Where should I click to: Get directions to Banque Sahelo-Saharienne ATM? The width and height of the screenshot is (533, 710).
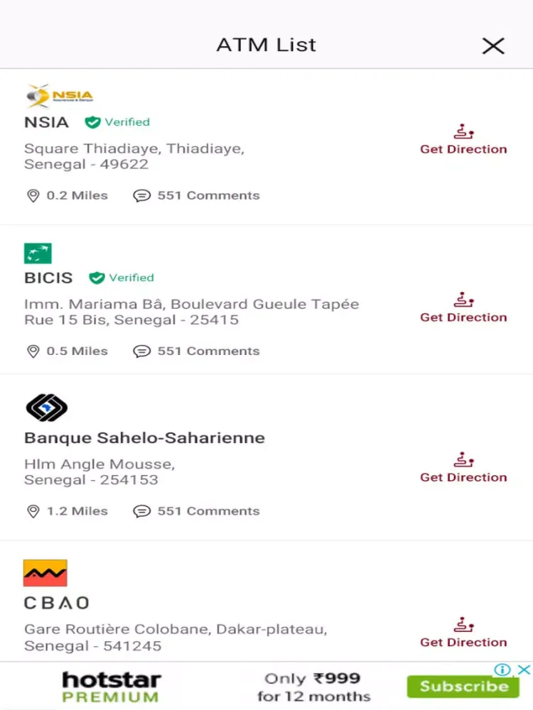(x=463, y=469)
